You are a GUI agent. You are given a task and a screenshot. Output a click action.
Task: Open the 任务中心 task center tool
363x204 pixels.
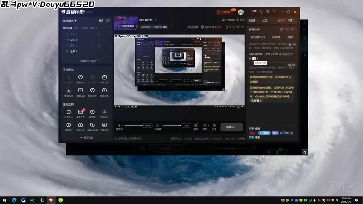point(69,113)
